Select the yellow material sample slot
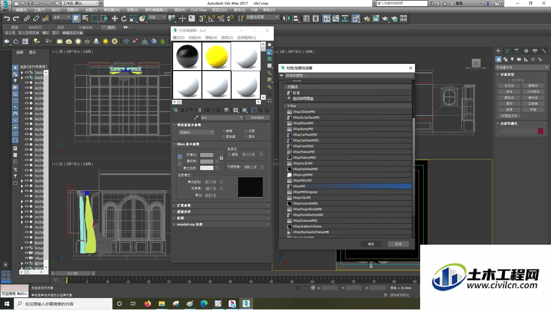 coord(217,56)
